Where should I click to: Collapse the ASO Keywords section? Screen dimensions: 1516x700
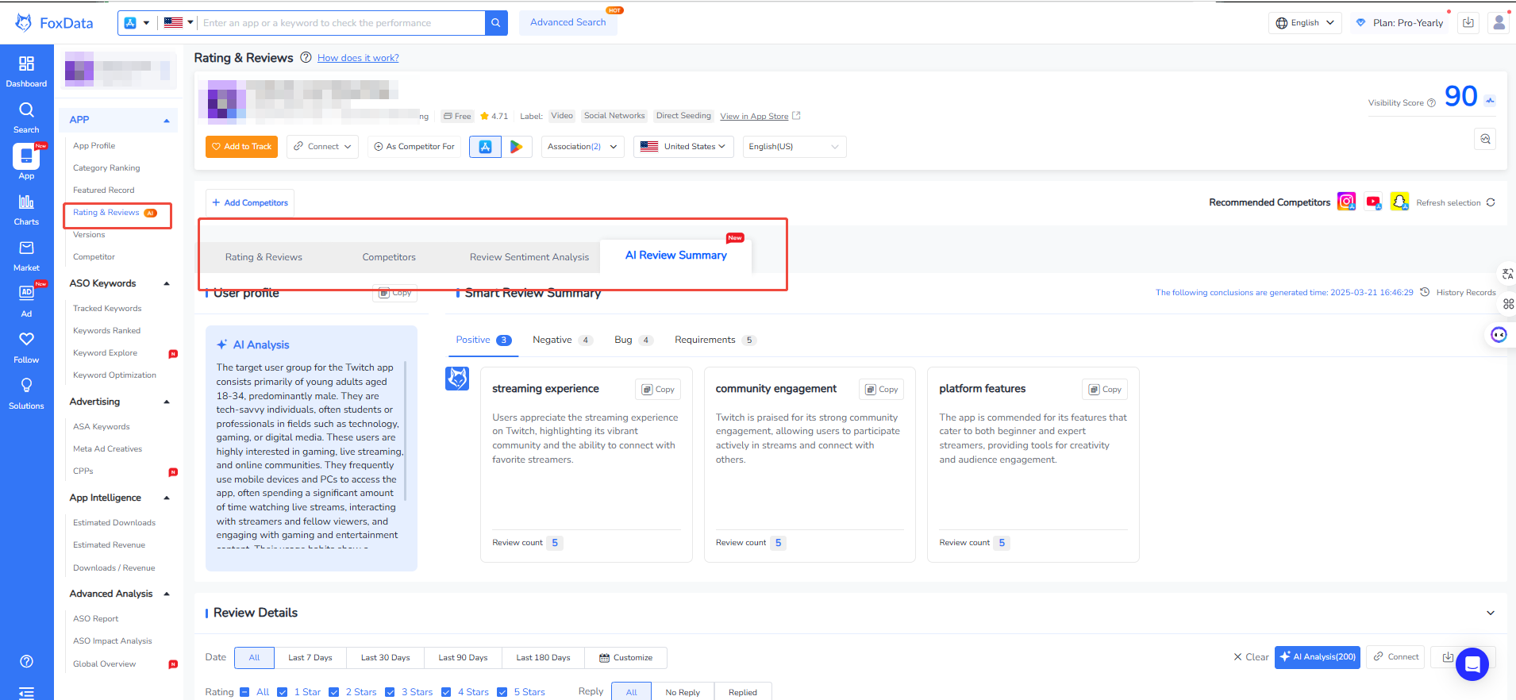(167, 283)
